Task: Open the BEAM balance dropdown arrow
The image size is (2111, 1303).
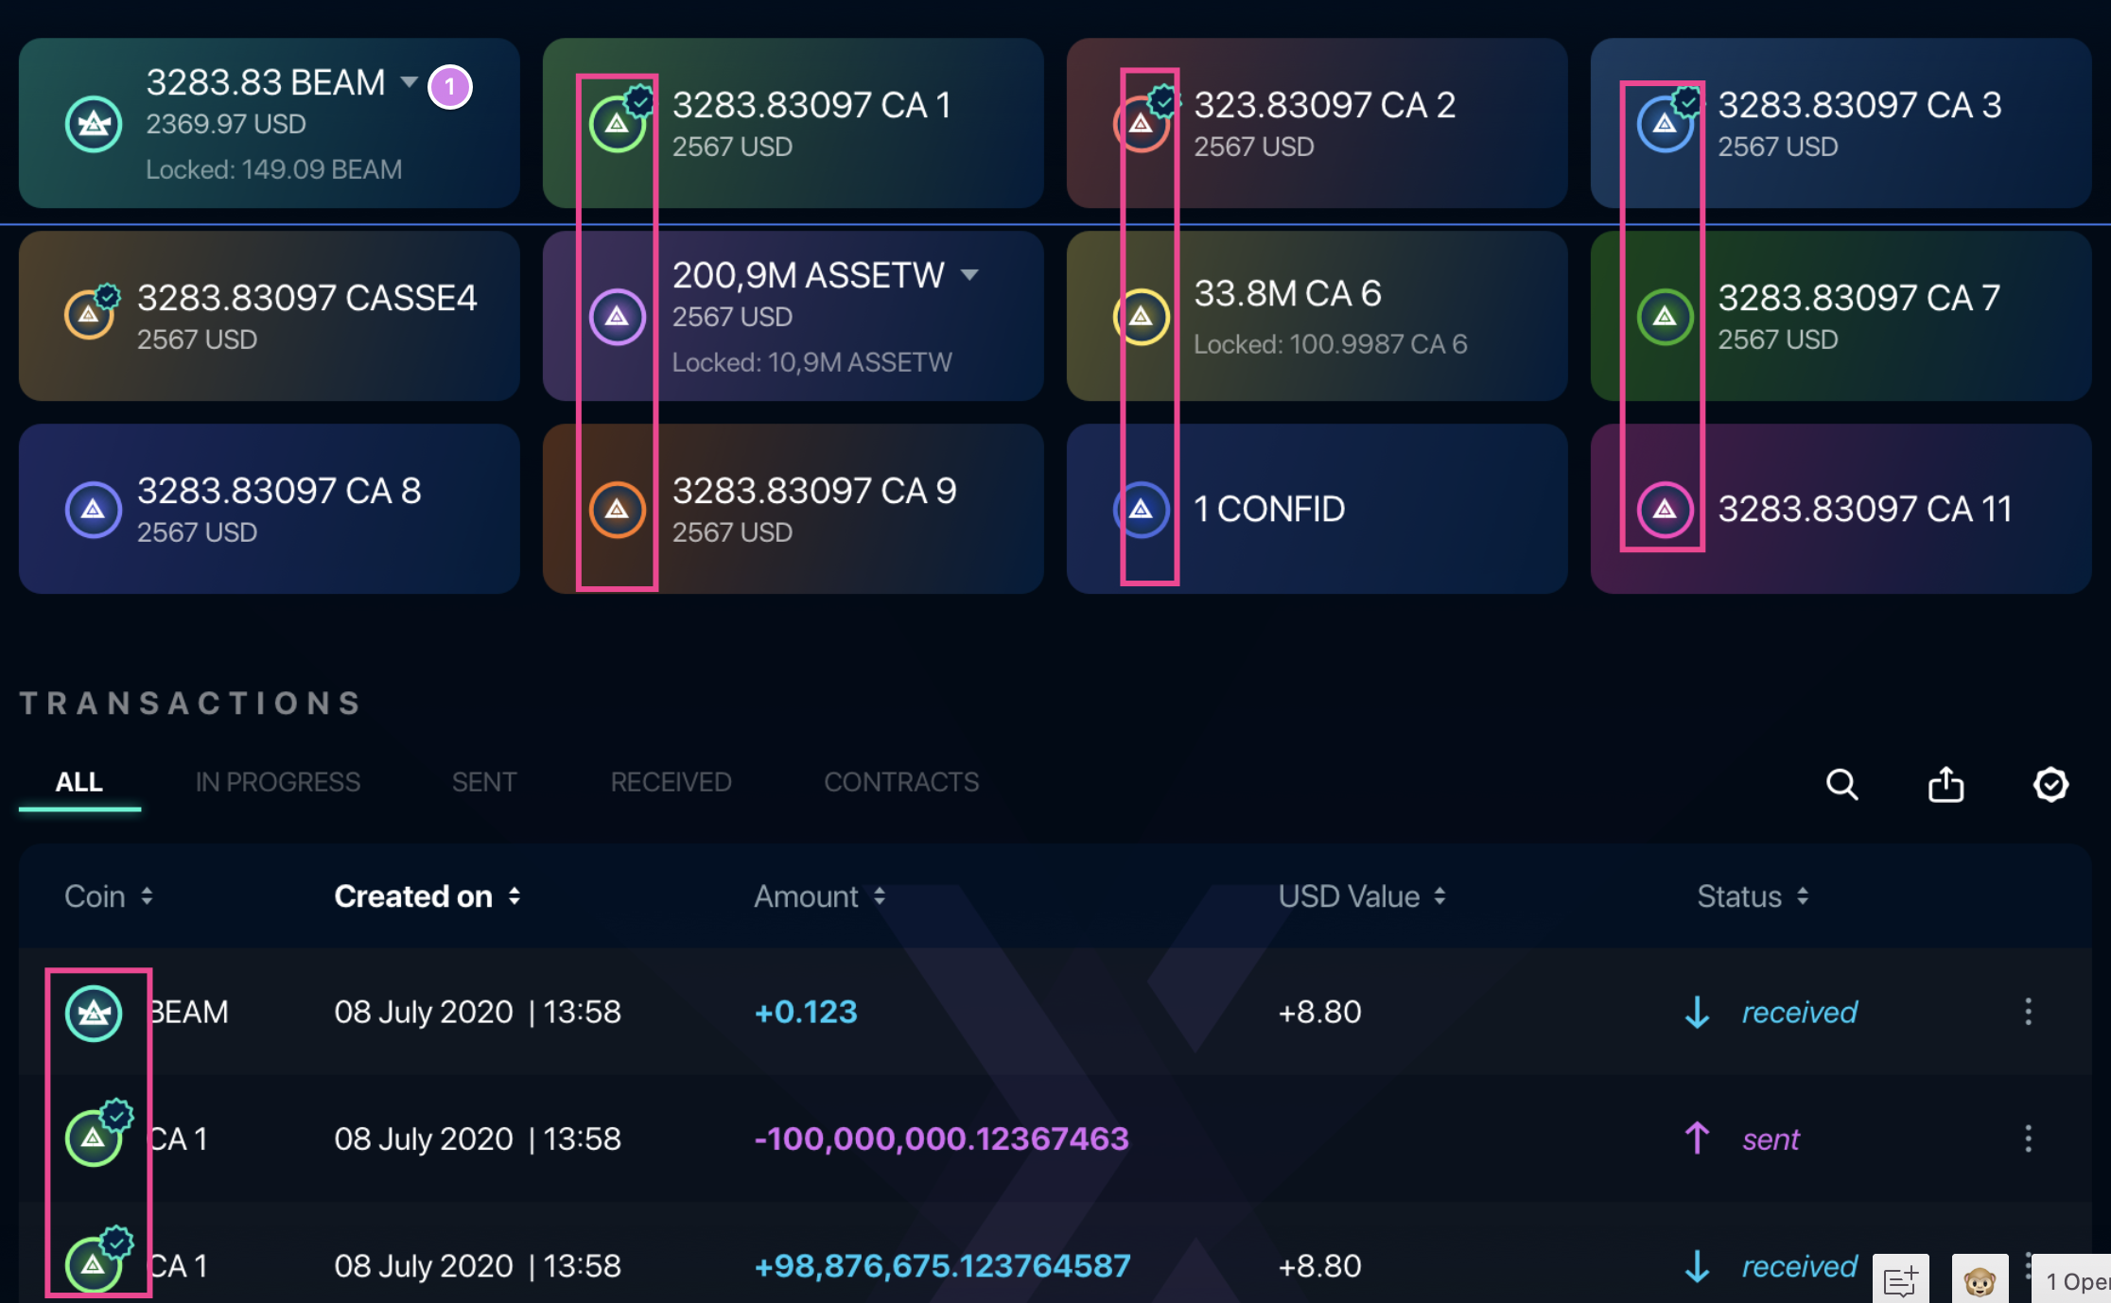Action: (409, 83)
